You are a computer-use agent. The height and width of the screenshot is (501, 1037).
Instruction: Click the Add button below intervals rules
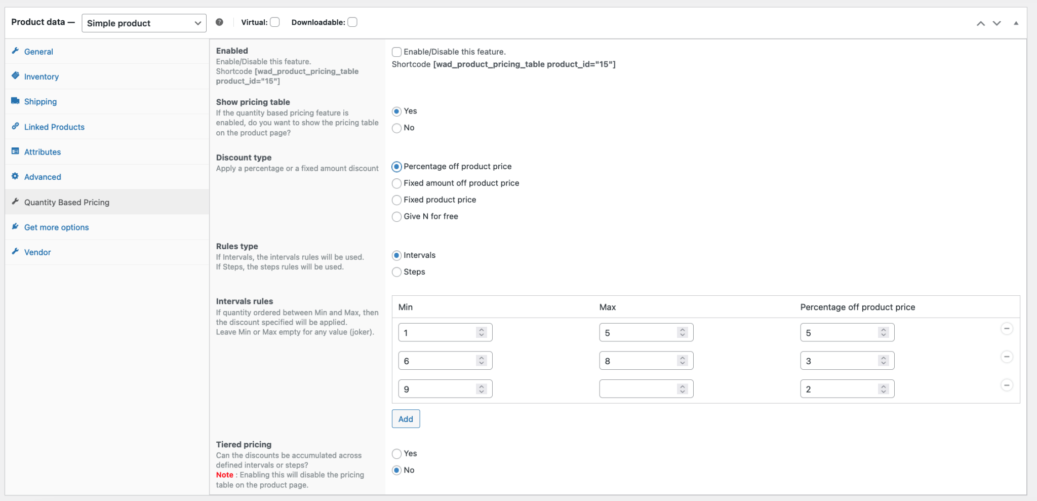point(406,419)
